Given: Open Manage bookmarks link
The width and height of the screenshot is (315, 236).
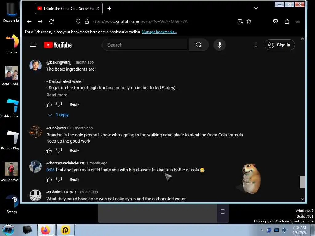Looking at the screenshot, I should point(159,32).
